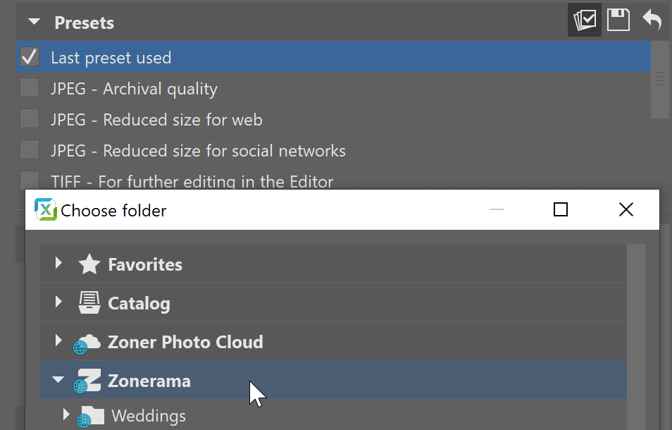The image size is (672, 430).
Task: Click the presets list scrollbar thumb
Action: pyautogui.click(x=659, y=80)
